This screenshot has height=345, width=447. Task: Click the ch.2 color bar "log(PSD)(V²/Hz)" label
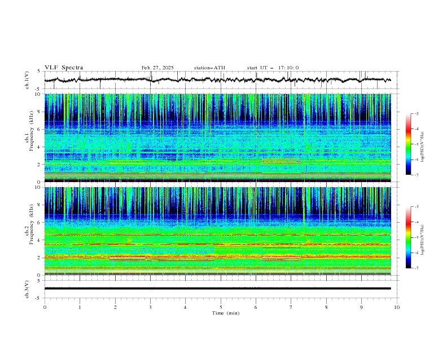click(x=423, y=240)
